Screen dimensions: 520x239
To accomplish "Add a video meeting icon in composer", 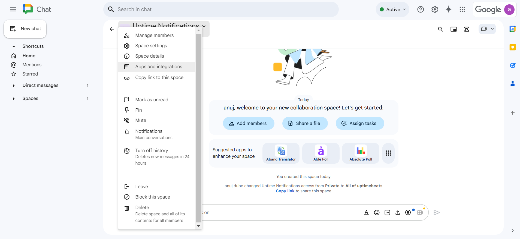I will [x=420, y=212].
